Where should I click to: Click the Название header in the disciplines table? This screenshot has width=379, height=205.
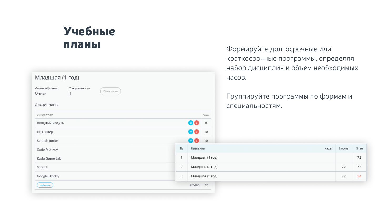(45, 115)
